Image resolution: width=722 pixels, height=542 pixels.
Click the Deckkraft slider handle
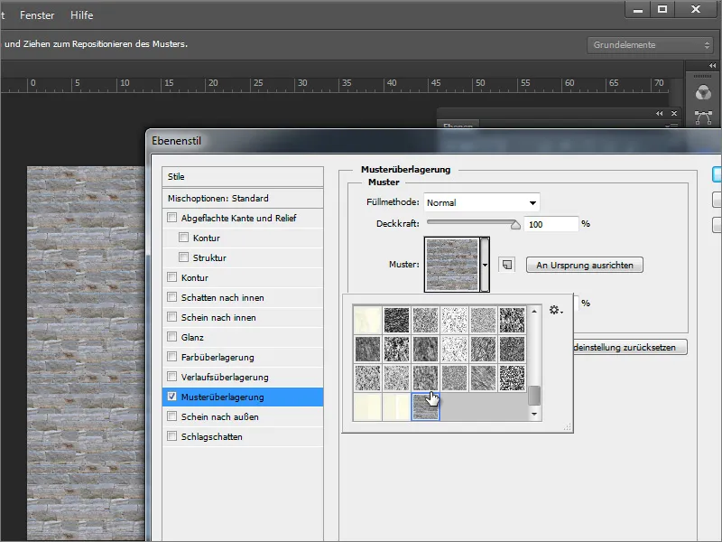[515, 224]
